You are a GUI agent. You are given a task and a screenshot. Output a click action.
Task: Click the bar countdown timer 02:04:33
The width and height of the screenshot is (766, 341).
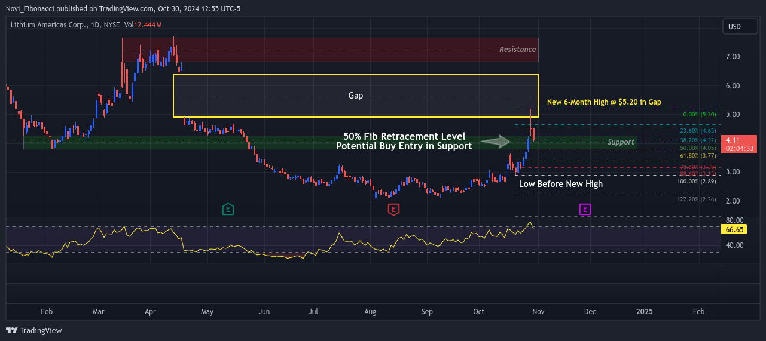click(738, 149)
